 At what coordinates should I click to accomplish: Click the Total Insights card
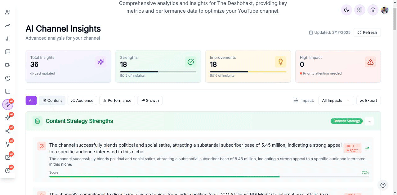[68, 66]
